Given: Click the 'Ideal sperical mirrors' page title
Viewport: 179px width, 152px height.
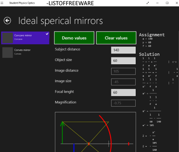Looking at the screenshot, I should [60, 21].
